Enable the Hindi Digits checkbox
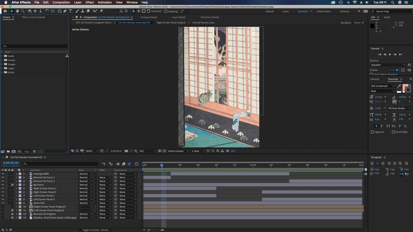 coord(393,132)
